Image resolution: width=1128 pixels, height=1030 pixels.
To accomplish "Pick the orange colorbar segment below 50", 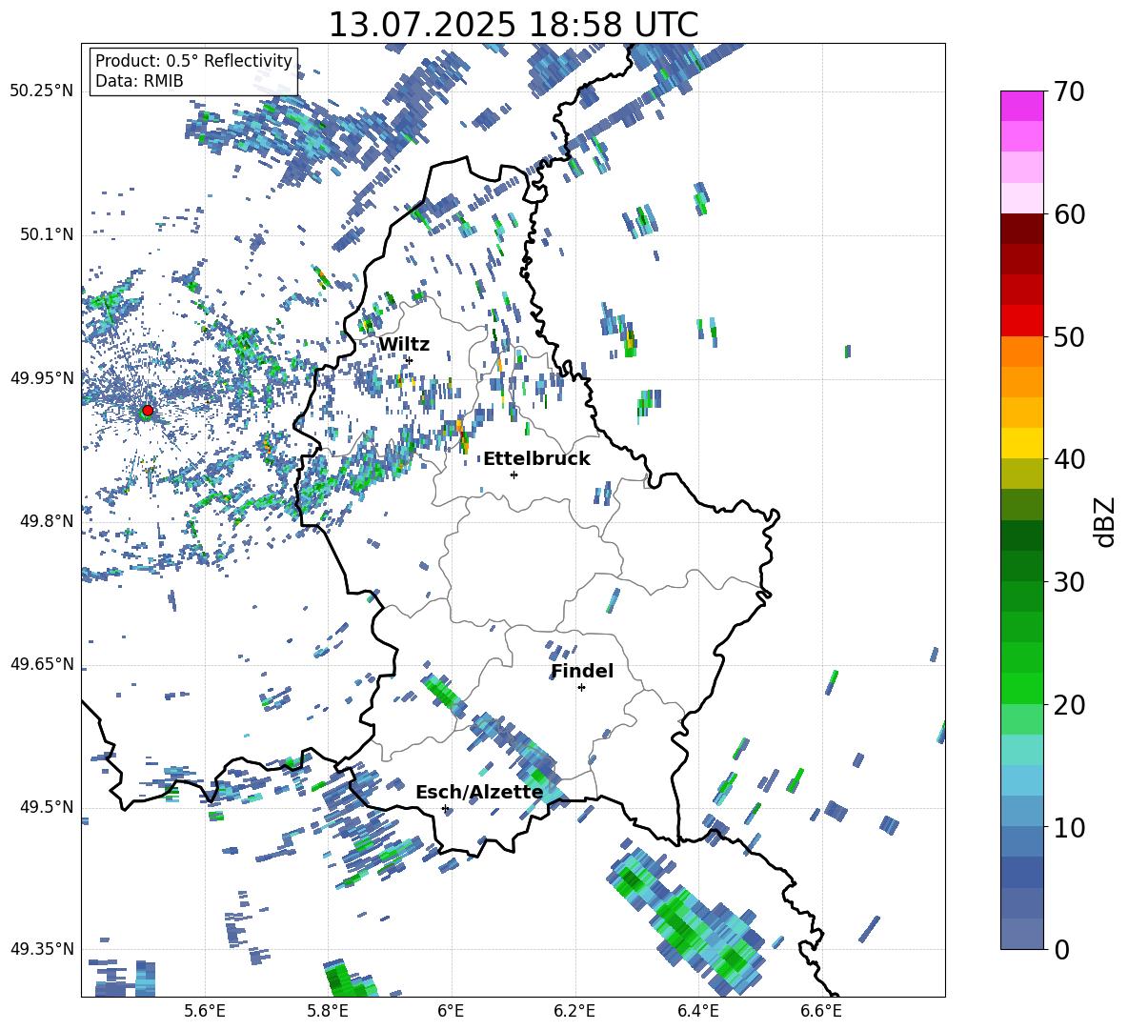I will pos(1021,351).
